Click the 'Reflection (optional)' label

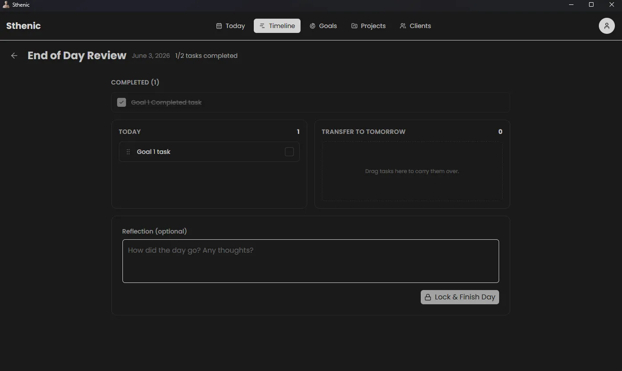coord(154,231)
